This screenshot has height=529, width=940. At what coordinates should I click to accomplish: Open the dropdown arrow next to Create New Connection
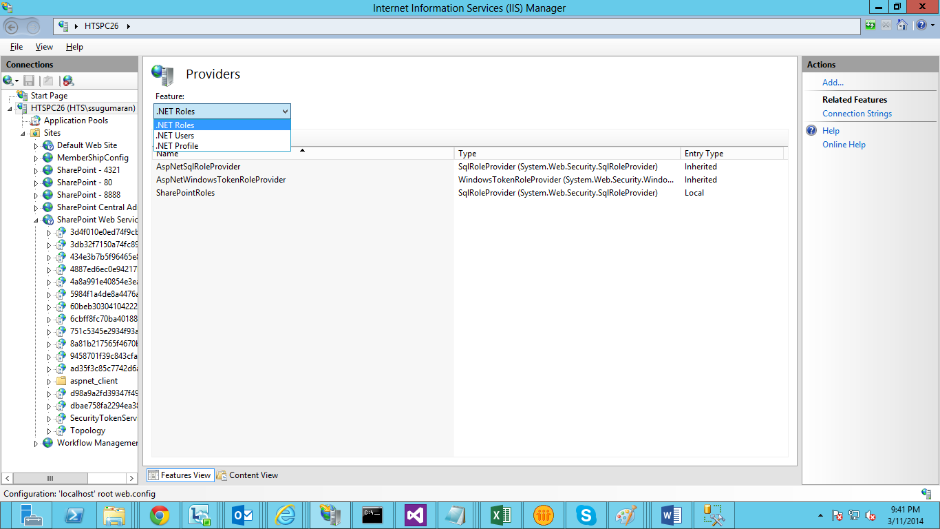point(17,81)
